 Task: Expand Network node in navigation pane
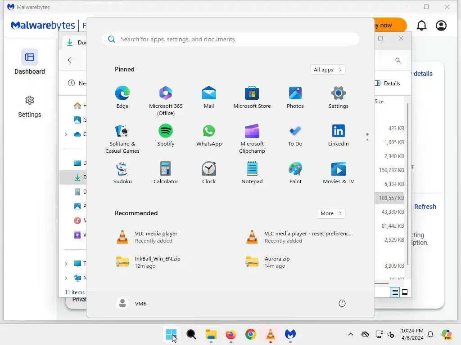[x=66, y=278]
